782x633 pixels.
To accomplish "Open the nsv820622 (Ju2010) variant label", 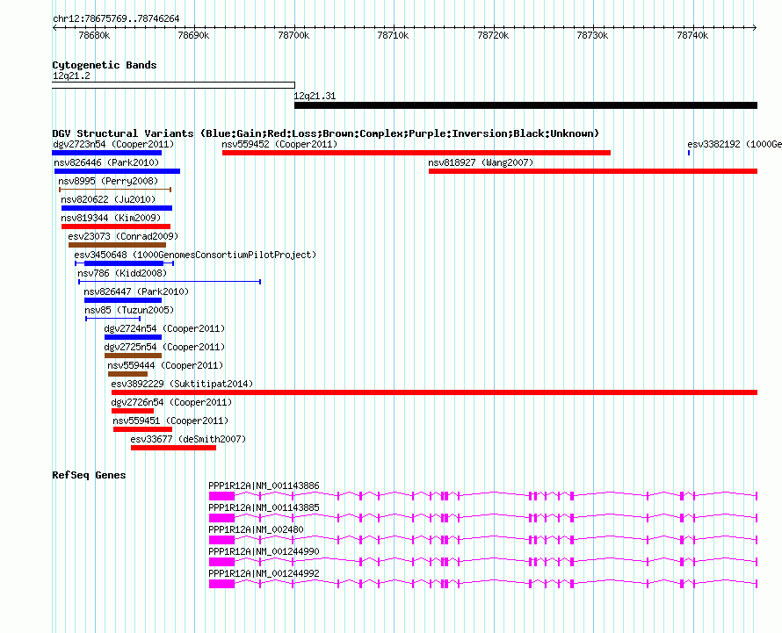I will [x=108, y=199].
